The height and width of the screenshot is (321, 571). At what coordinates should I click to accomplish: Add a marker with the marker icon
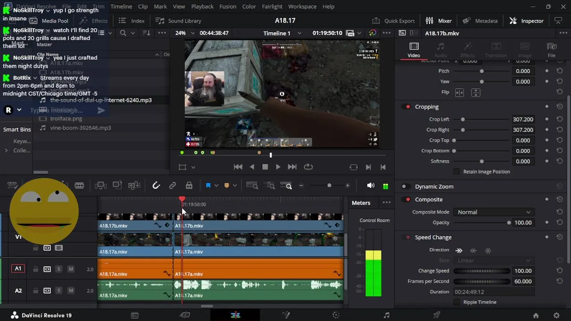227,185
